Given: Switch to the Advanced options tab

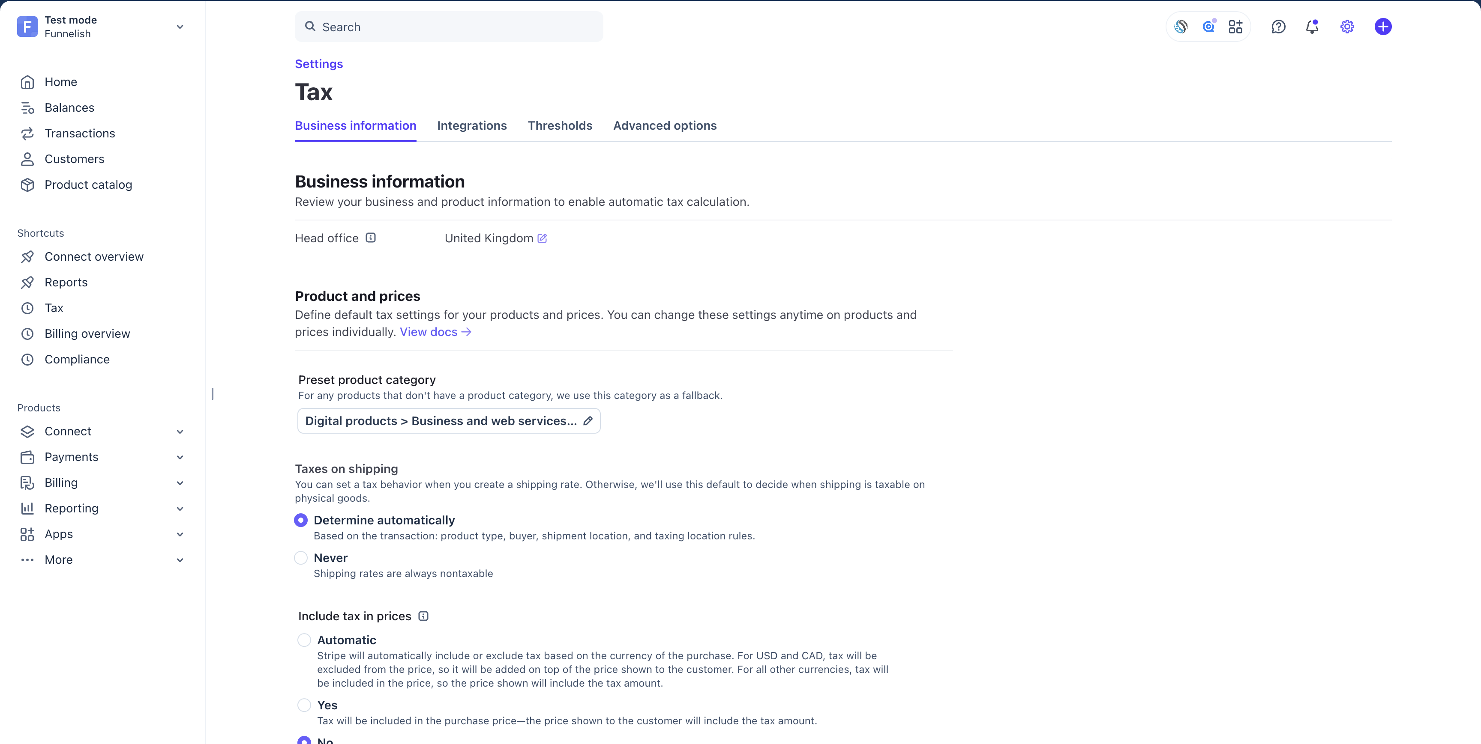Looking at the screenshot, I should coord(665,125).
